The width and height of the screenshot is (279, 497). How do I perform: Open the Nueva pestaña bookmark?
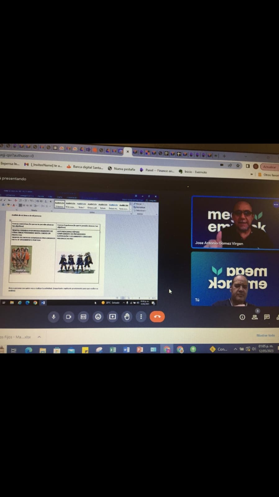coord(121,169)
